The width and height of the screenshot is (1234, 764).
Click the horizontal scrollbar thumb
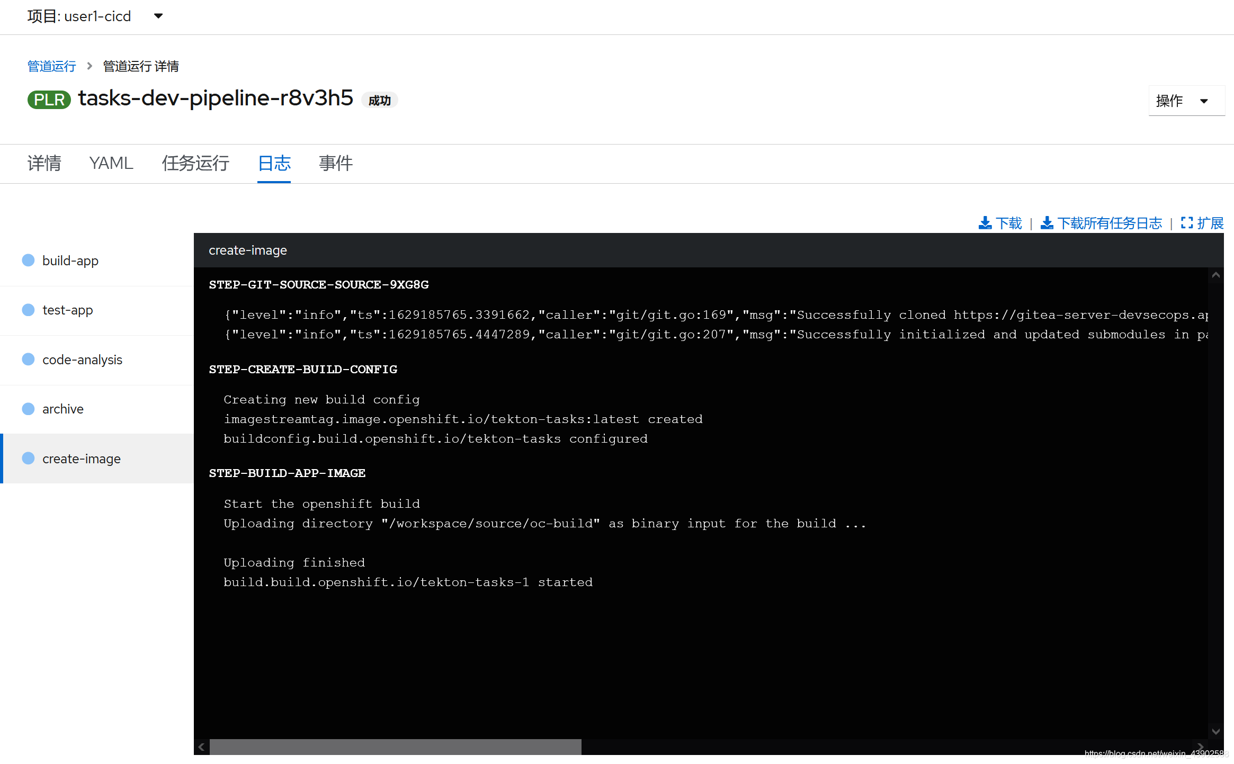point(396,747)
